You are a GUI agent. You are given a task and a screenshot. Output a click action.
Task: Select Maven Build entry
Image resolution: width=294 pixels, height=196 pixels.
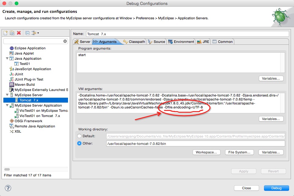24,85
